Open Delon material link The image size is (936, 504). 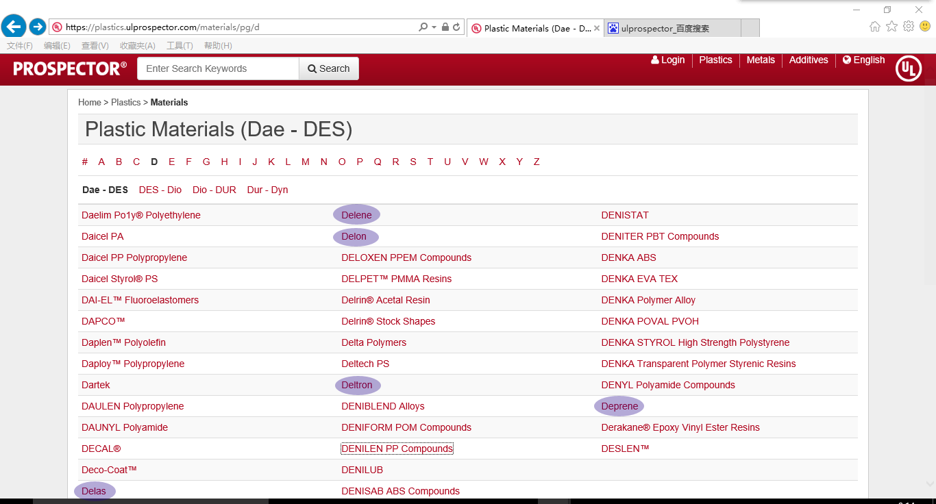[x=354, y=236]
